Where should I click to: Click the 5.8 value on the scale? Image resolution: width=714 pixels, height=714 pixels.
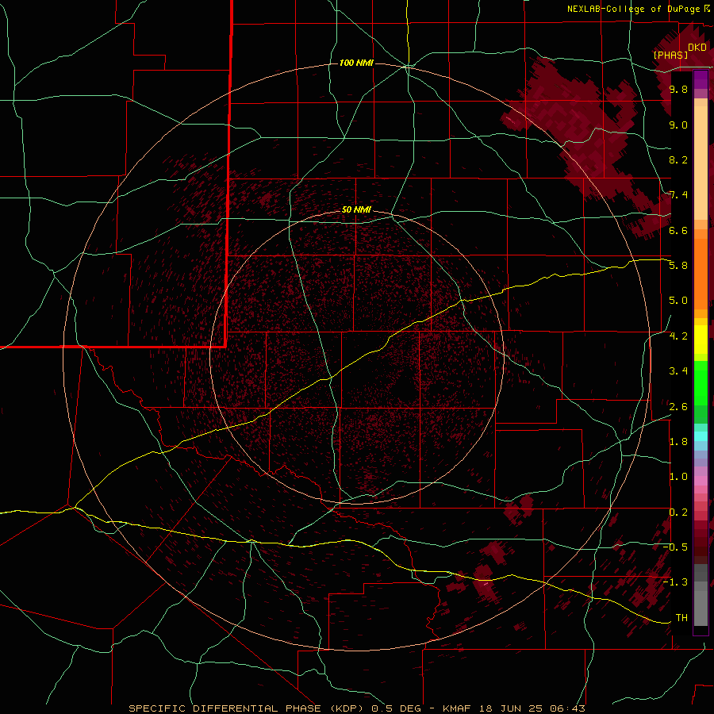click(x=678, y=266)
